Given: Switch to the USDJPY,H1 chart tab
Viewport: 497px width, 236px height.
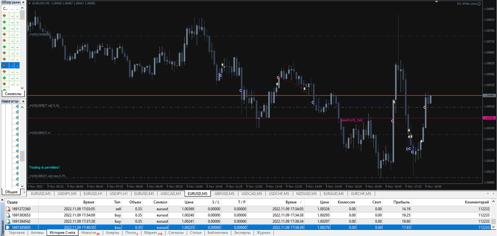Looking at the screenshot, I should click(x=119, y=194).
